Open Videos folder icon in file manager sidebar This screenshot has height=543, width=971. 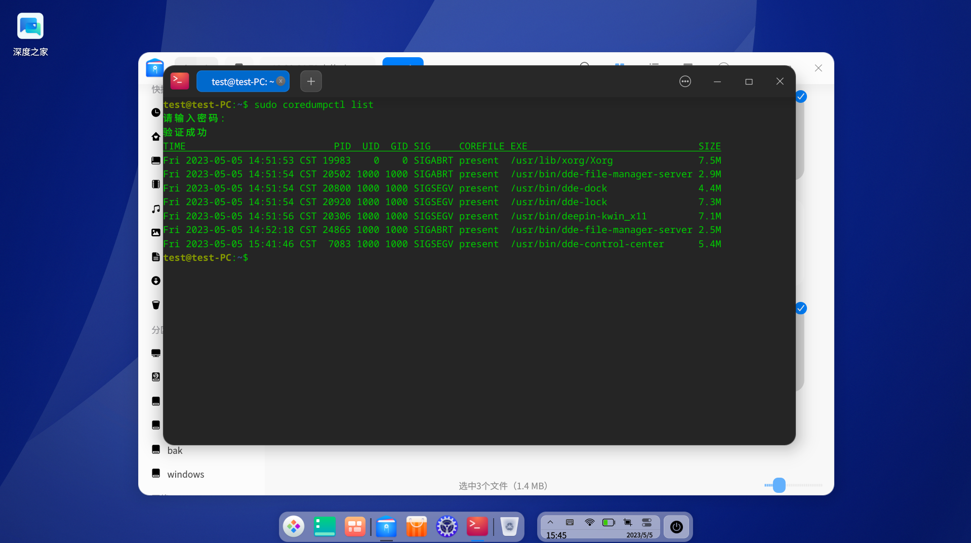click(156, 184)
